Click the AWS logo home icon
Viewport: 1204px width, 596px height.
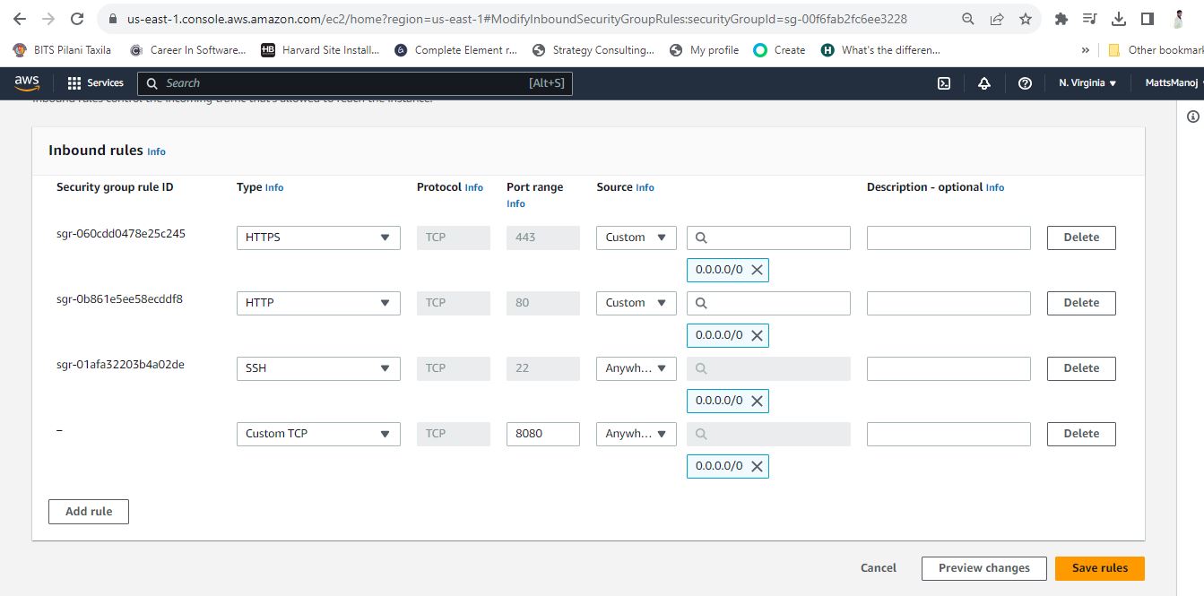[27, 82]
